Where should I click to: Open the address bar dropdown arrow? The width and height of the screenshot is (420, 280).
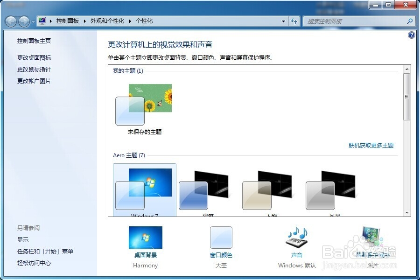pyautogui.click(x=283, y=21)
